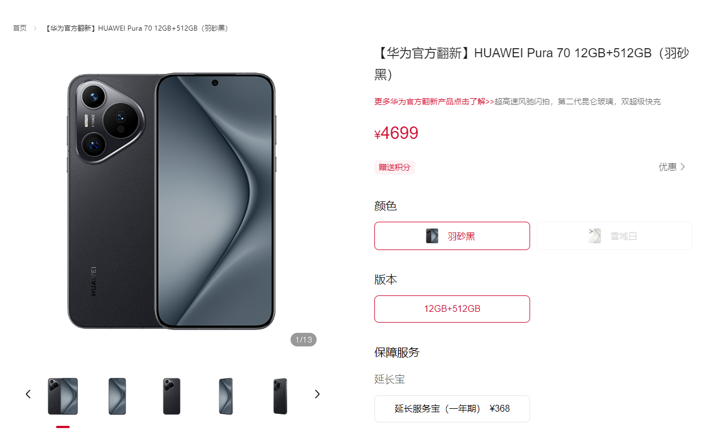Click the previous thumbnails left arrow
The image size is (717, 440).
click(28, 394)
